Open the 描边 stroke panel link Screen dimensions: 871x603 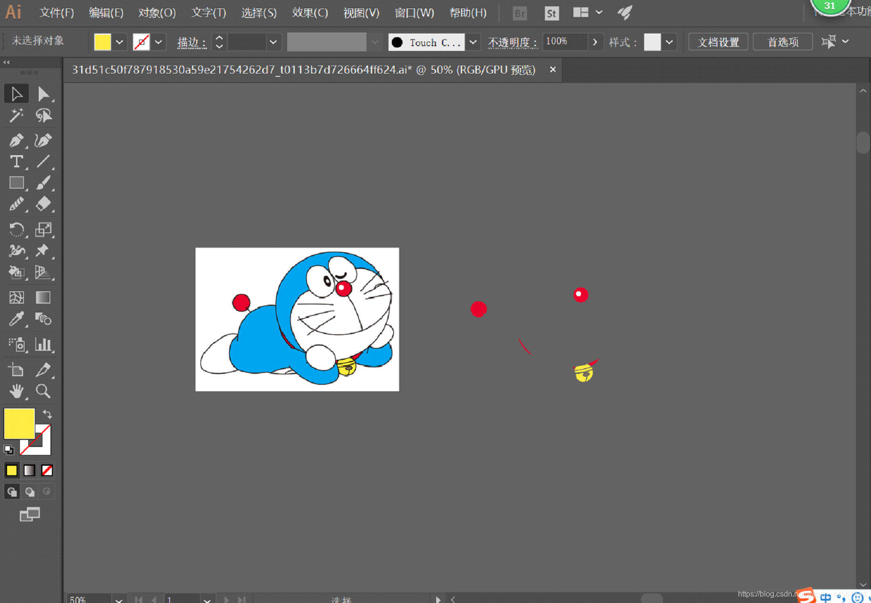(x=191, y=42)
